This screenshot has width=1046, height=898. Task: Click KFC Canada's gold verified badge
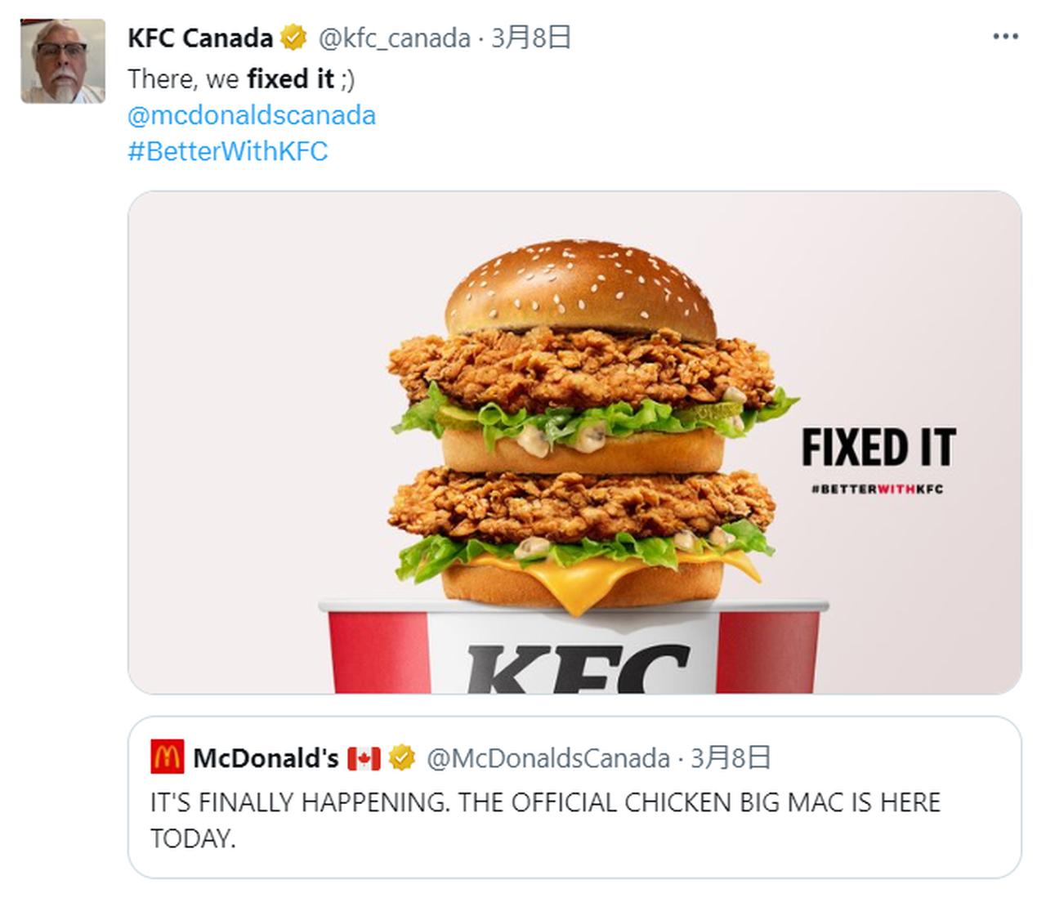293,38
